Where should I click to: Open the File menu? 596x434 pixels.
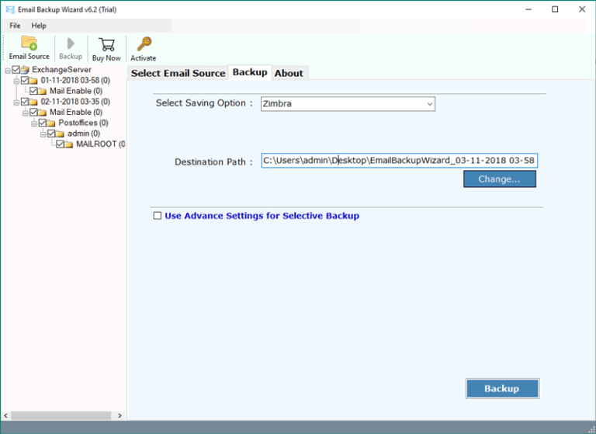click(x=16, y=26)
